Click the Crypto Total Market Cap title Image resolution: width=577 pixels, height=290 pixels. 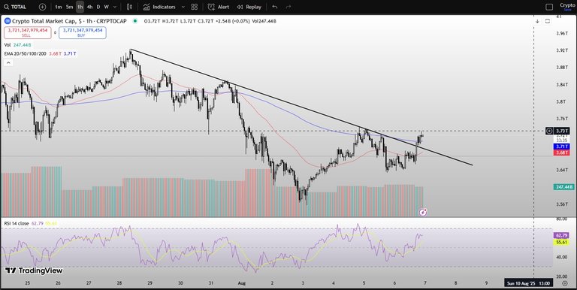click(69, 21)
